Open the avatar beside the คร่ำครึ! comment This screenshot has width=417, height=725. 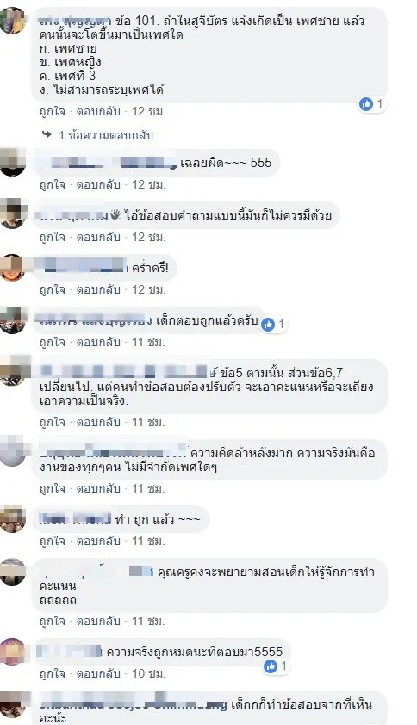point(13,268)
